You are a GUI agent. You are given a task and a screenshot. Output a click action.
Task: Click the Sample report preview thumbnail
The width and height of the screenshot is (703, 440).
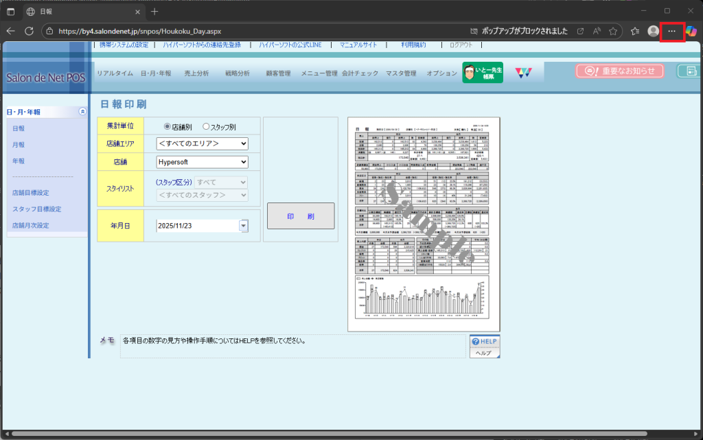point(424,224)
